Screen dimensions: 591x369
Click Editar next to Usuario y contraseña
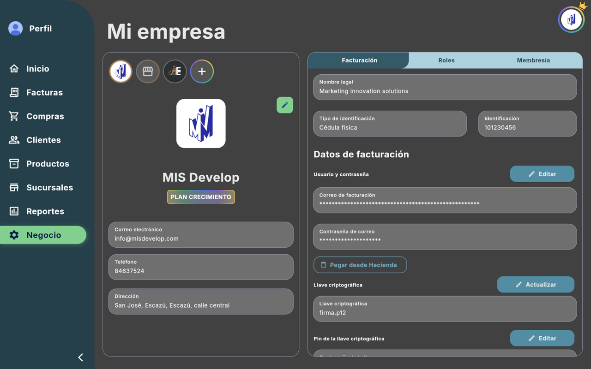tap(542, 174)
